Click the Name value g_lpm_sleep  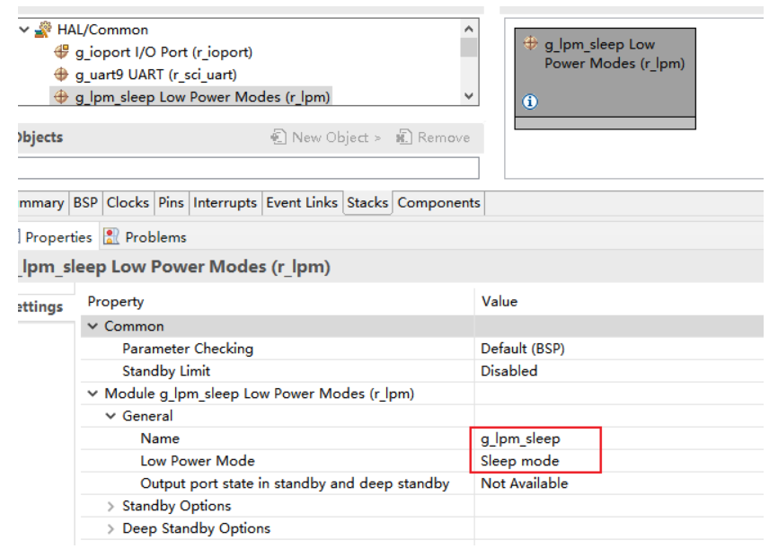tap(520, 438)
